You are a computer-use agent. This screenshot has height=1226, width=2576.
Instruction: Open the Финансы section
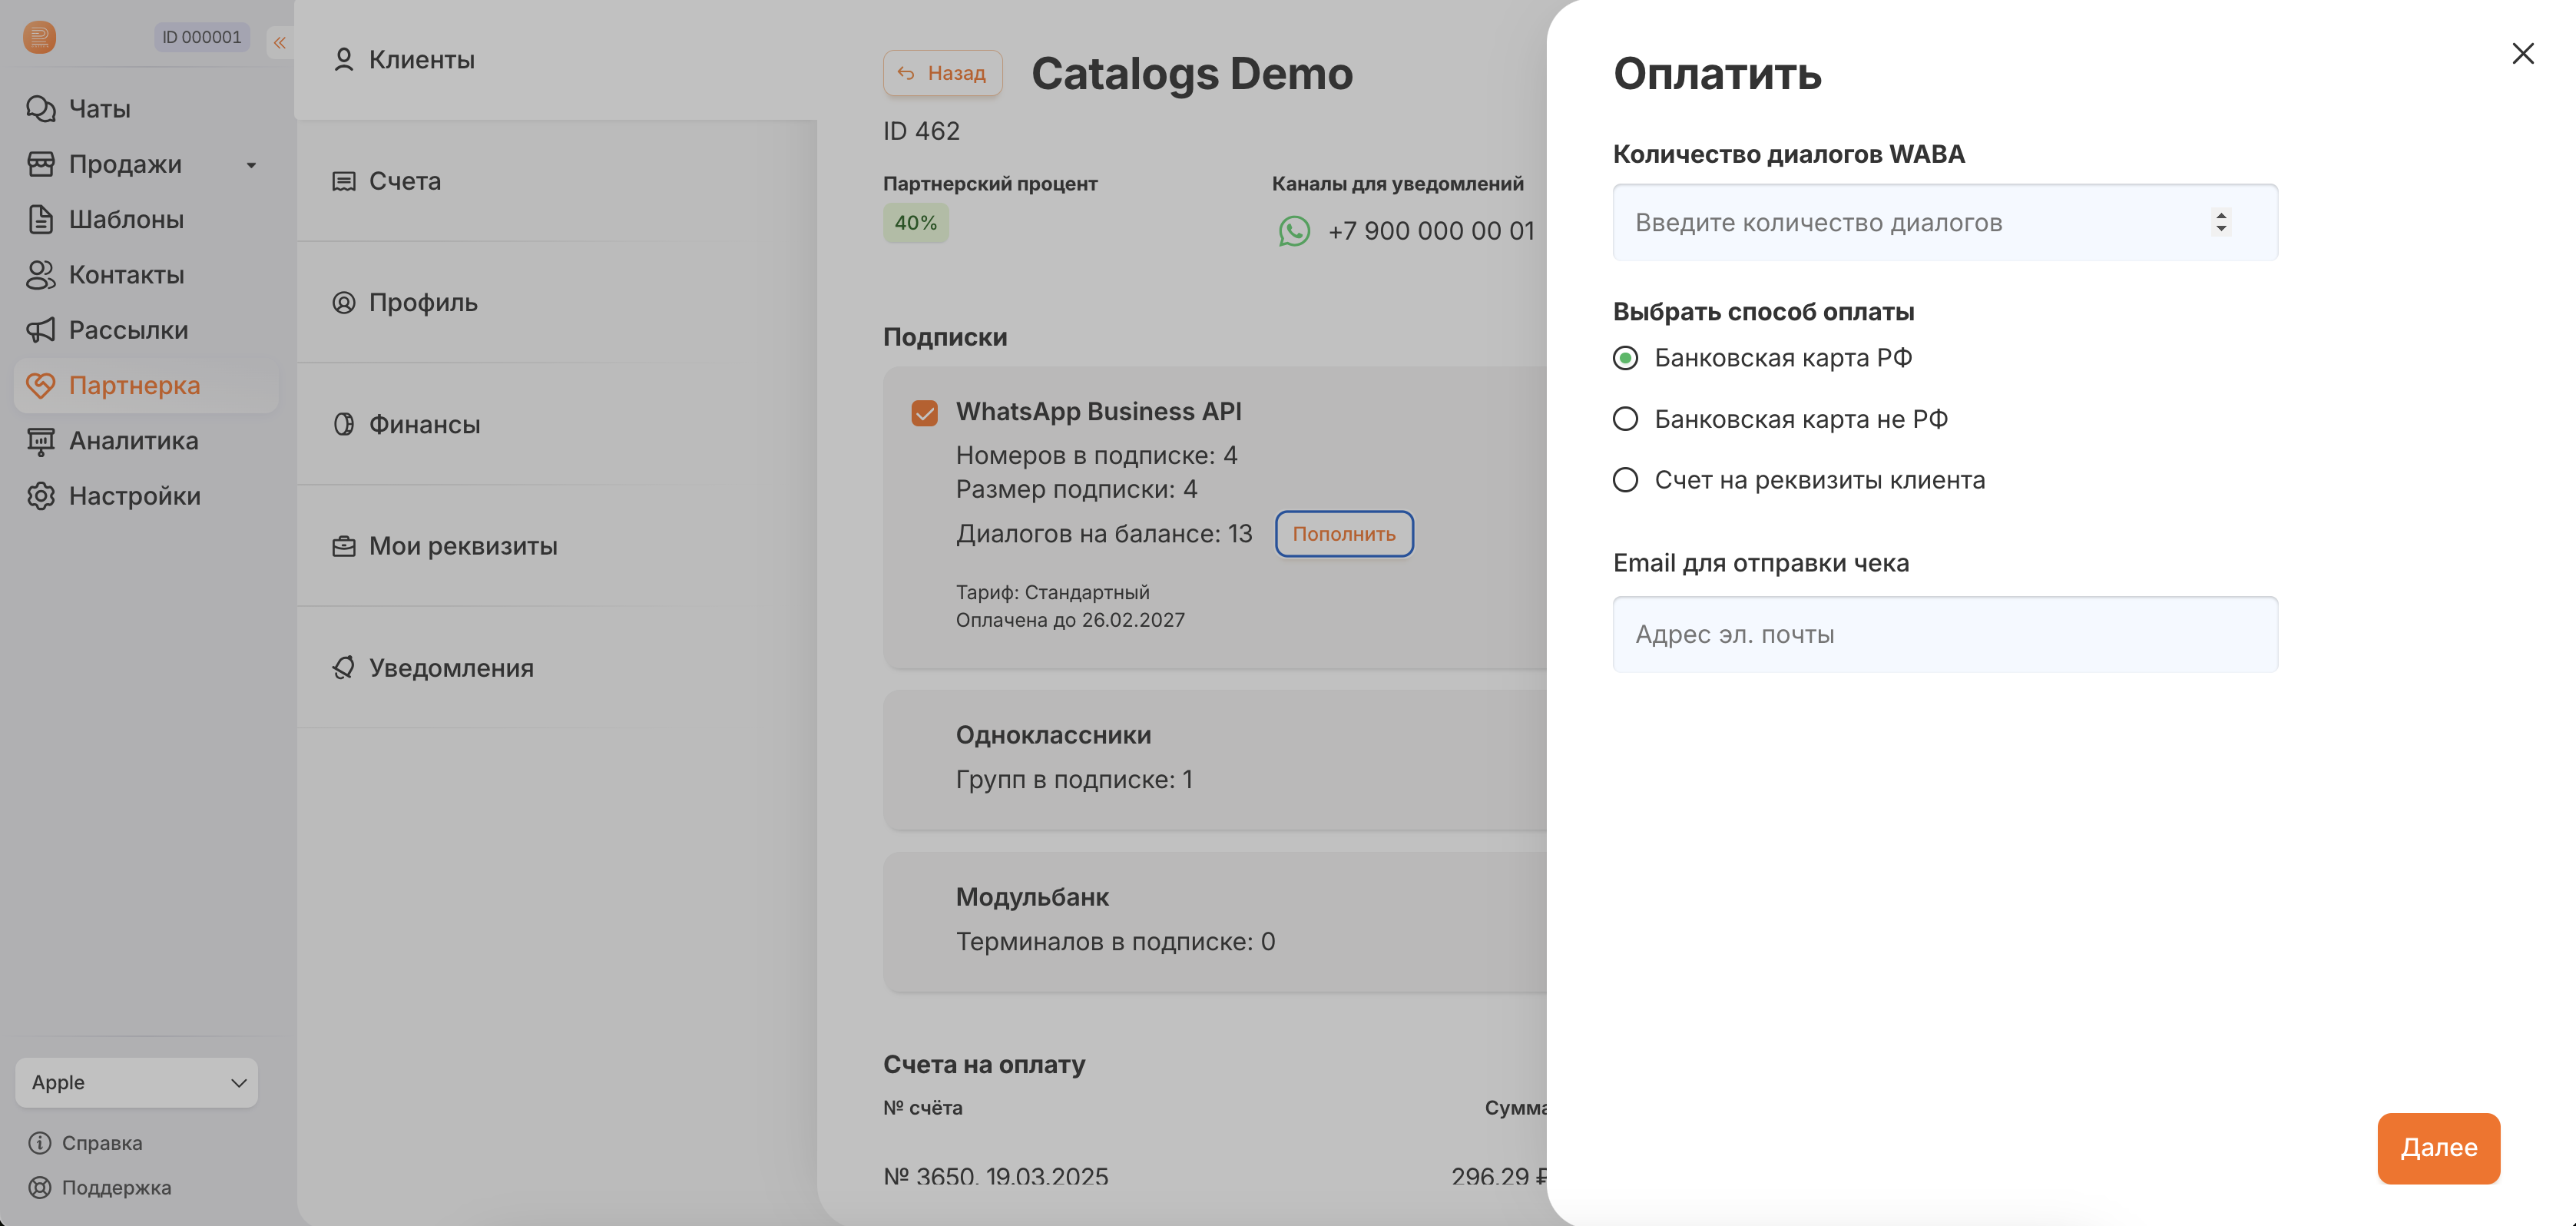(424, 424)
